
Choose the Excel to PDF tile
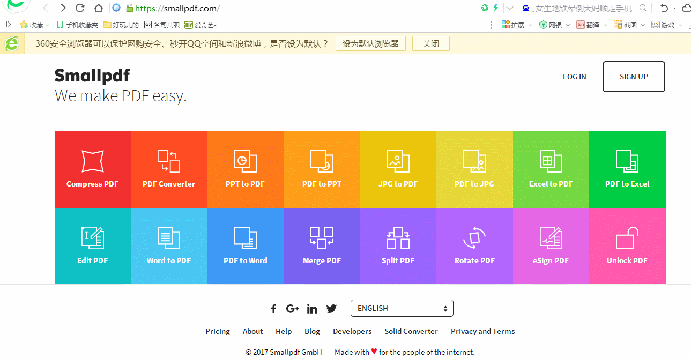pos(551,169)
